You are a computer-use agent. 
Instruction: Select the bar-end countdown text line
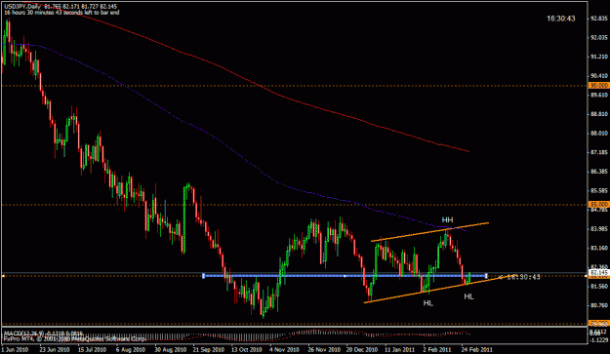61,13
